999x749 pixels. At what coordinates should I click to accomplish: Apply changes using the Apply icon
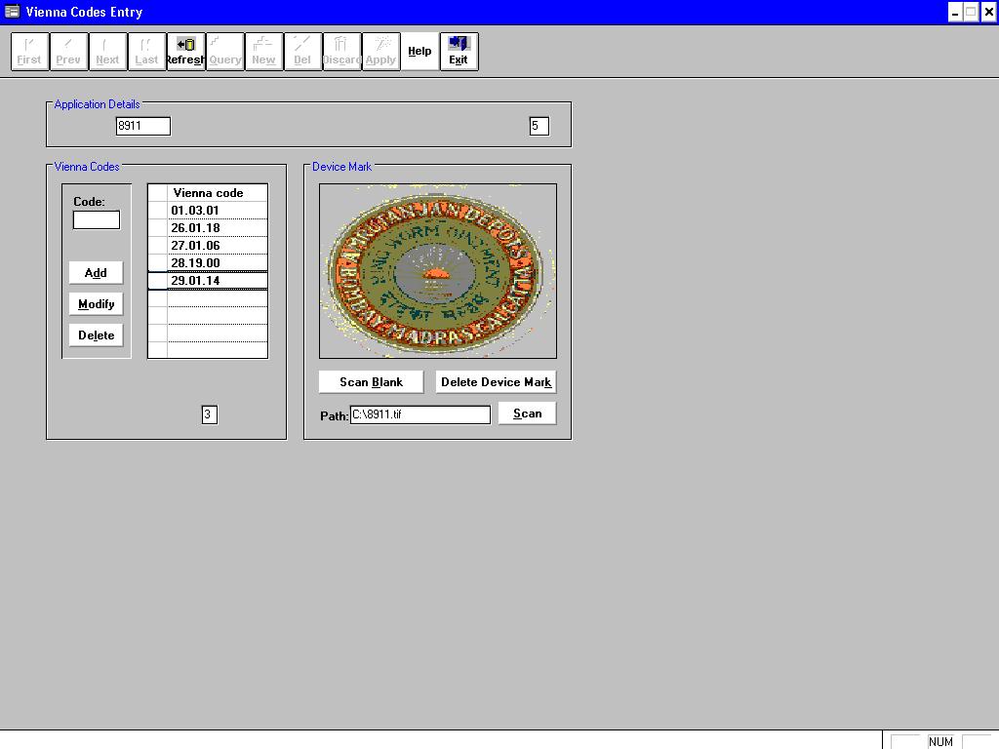[x=380, y=51]
